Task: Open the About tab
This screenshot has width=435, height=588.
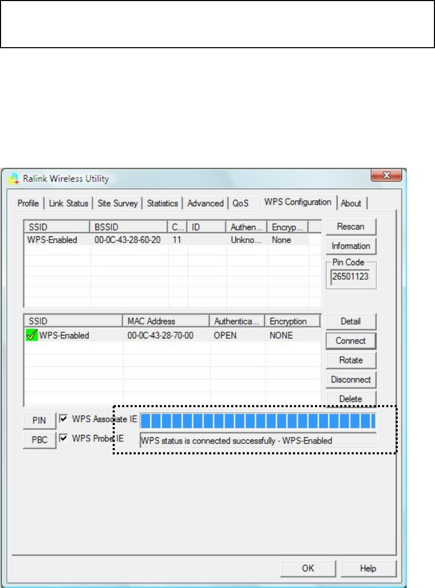Action: pyautogui.click(x=351, y=203)
